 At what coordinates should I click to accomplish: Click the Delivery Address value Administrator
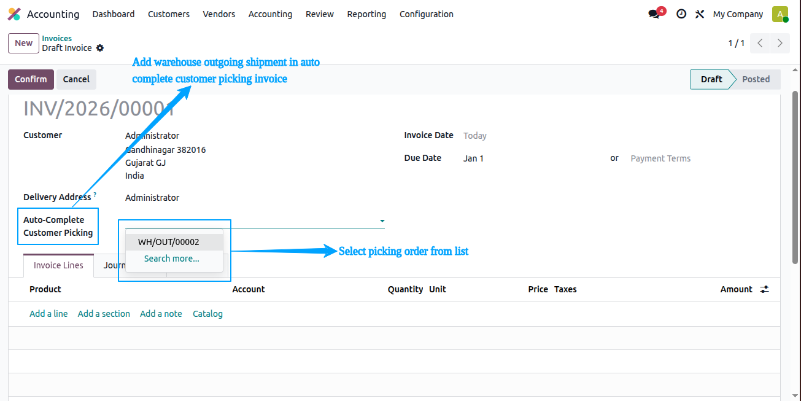(x=152, y=198)
